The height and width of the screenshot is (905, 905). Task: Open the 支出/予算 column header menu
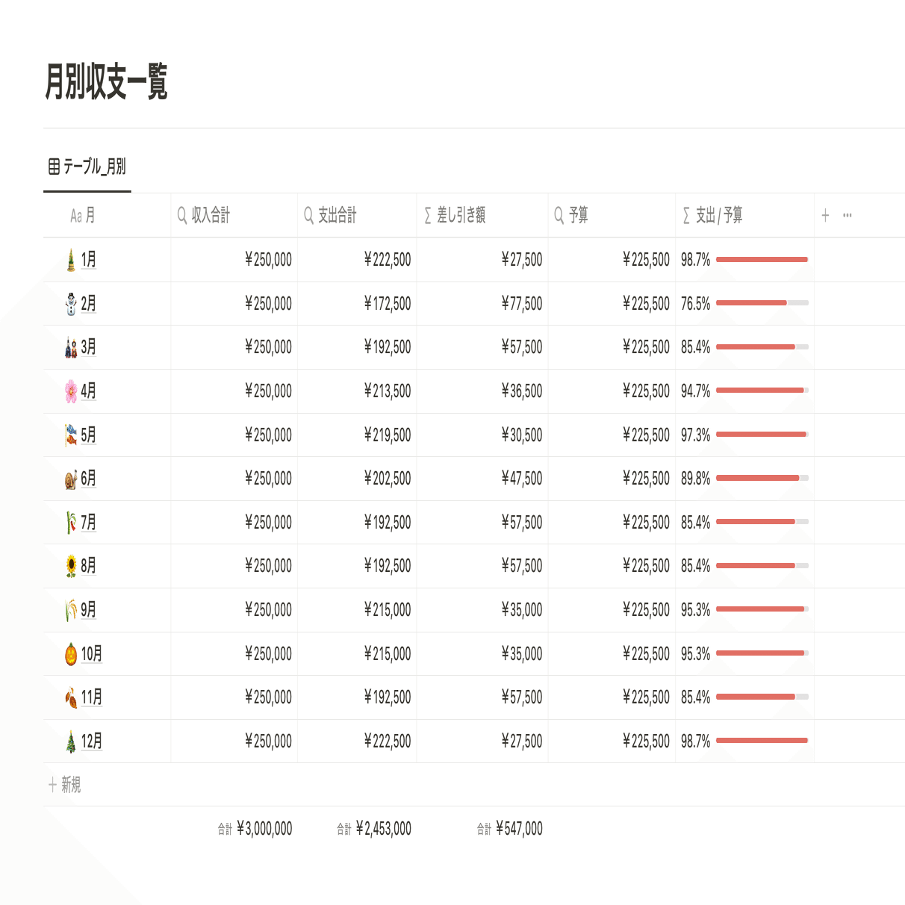coord(744,216)
